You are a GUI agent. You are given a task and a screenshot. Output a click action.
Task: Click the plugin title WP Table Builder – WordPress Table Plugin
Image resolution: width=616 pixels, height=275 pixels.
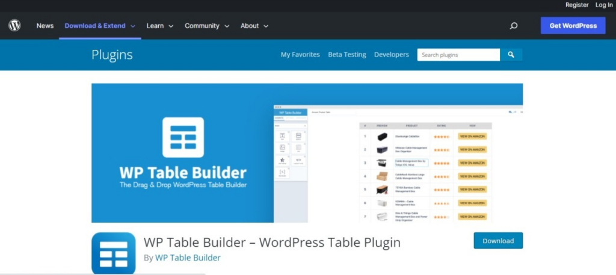pos(272,242)
